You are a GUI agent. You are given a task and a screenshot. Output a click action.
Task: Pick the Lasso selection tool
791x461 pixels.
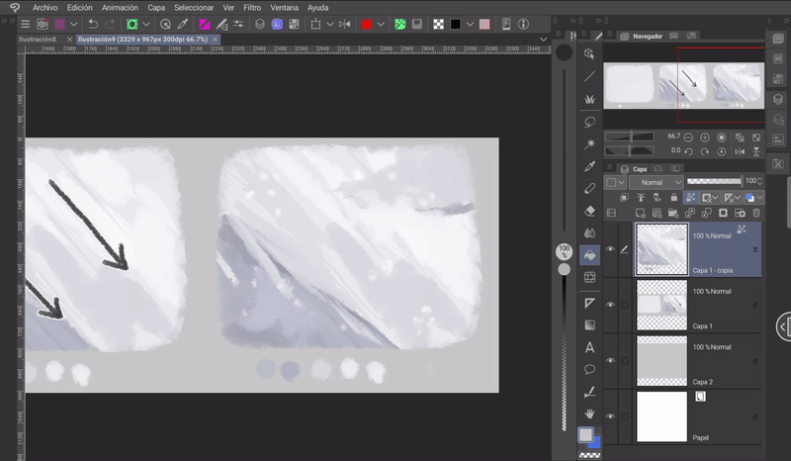tap(590, 122)
